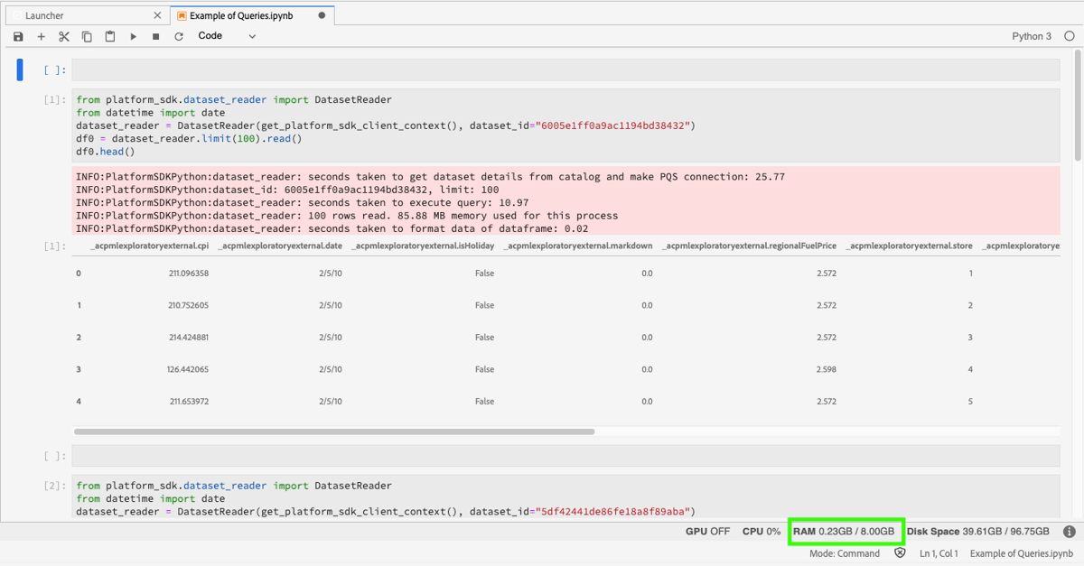This screenshot has height=566, width=1084.
Task: Click the notebook vertical scrollbar
Action: [x=1076, y=107]
